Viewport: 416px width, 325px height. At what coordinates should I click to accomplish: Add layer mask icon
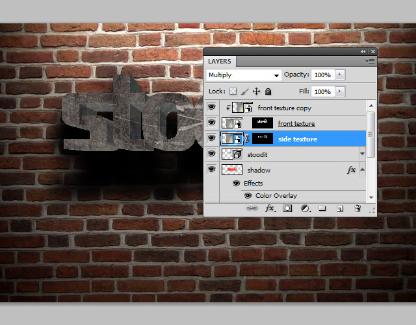[x=287, y=208]
